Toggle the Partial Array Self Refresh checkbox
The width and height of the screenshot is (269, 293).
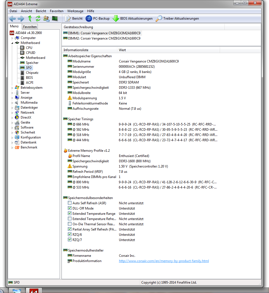click(70, 229)
